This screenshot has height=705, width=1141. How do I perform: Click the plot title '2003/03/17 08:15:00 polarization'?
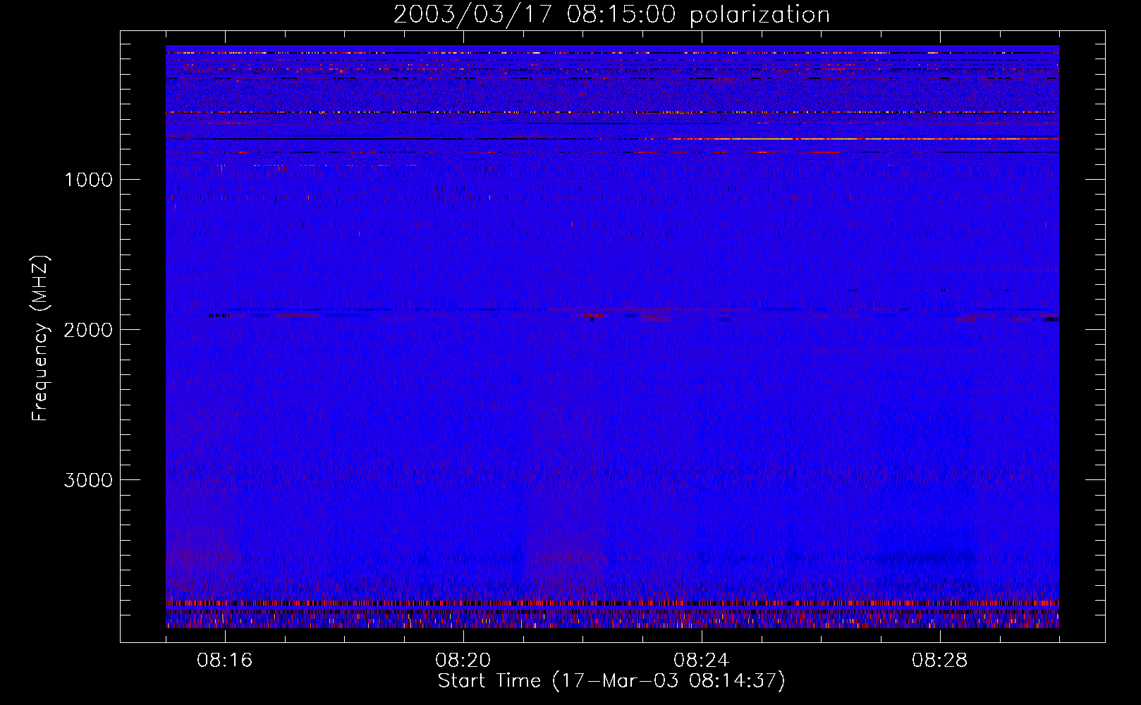pos(611,15)
